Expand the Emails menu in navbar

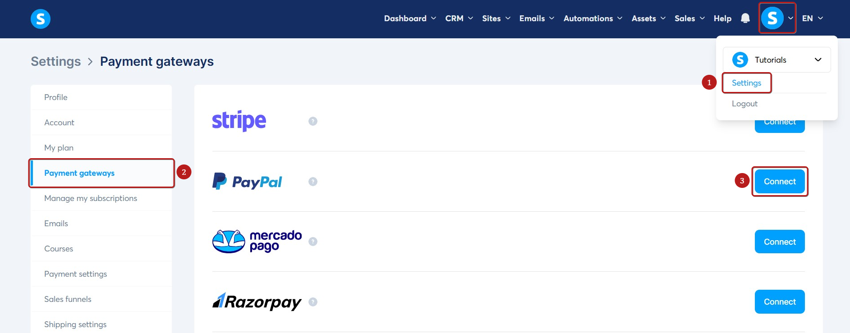pyautogui.click(x=537, y=18)
